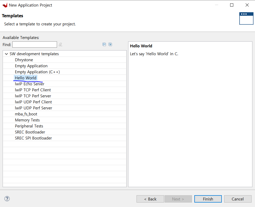Click the disabled Next button
255x207 pixels.
coord(178,199)
